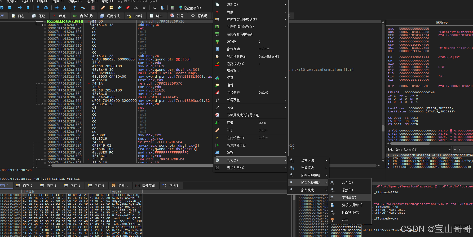Click the bandage icon beside 补丁
This screenshot has height=237, width=473.
(x=217, y=130)
